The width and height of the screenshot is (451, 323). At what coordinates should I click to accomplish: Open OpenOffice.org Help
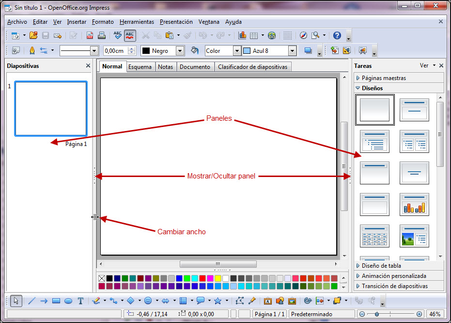pos(337,35)
